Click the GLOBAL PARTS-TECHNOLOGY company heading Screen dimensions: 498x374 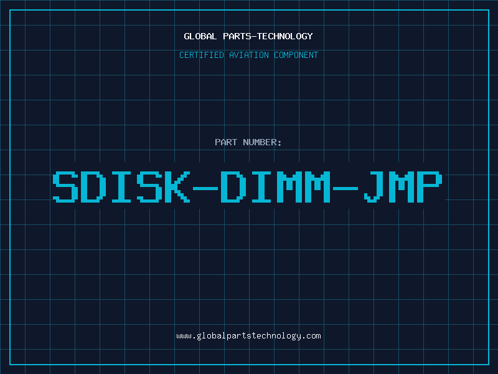pos(248,36)
